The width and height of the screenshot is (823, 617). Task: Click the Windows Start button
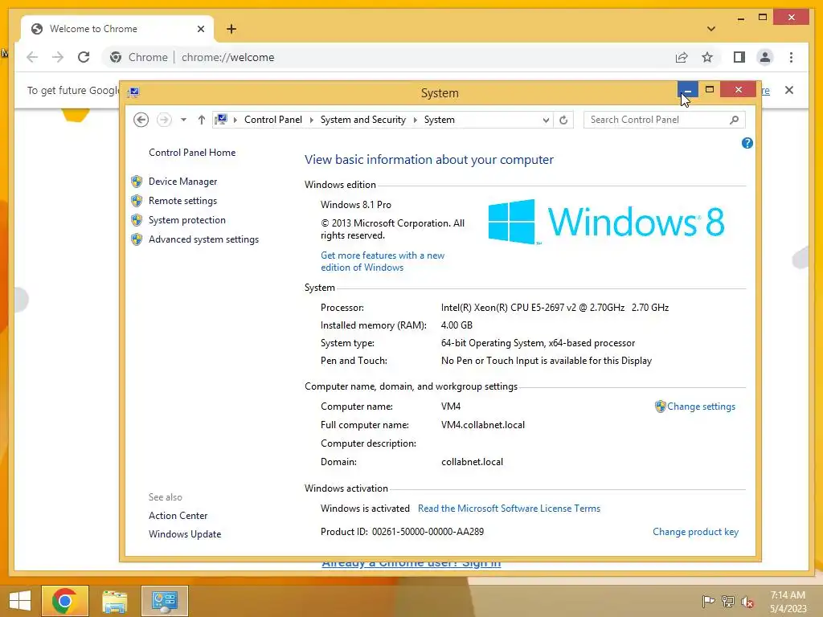coord(20,601)
